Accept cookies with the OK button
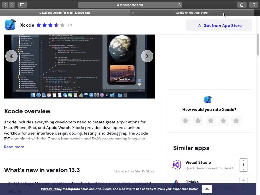This screenshot has height=195, width=260. tap(207, 189)
